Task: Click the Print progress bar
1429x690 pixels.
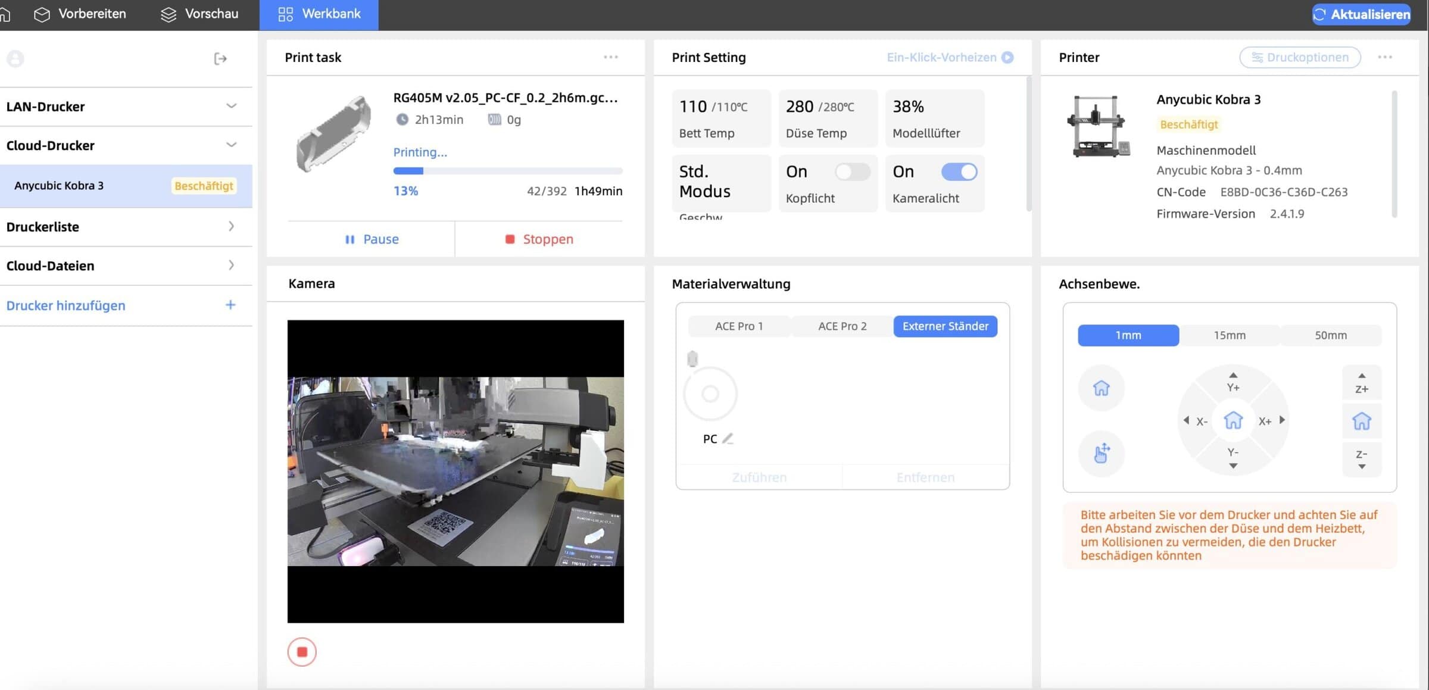Action: (x=507, y=171)
